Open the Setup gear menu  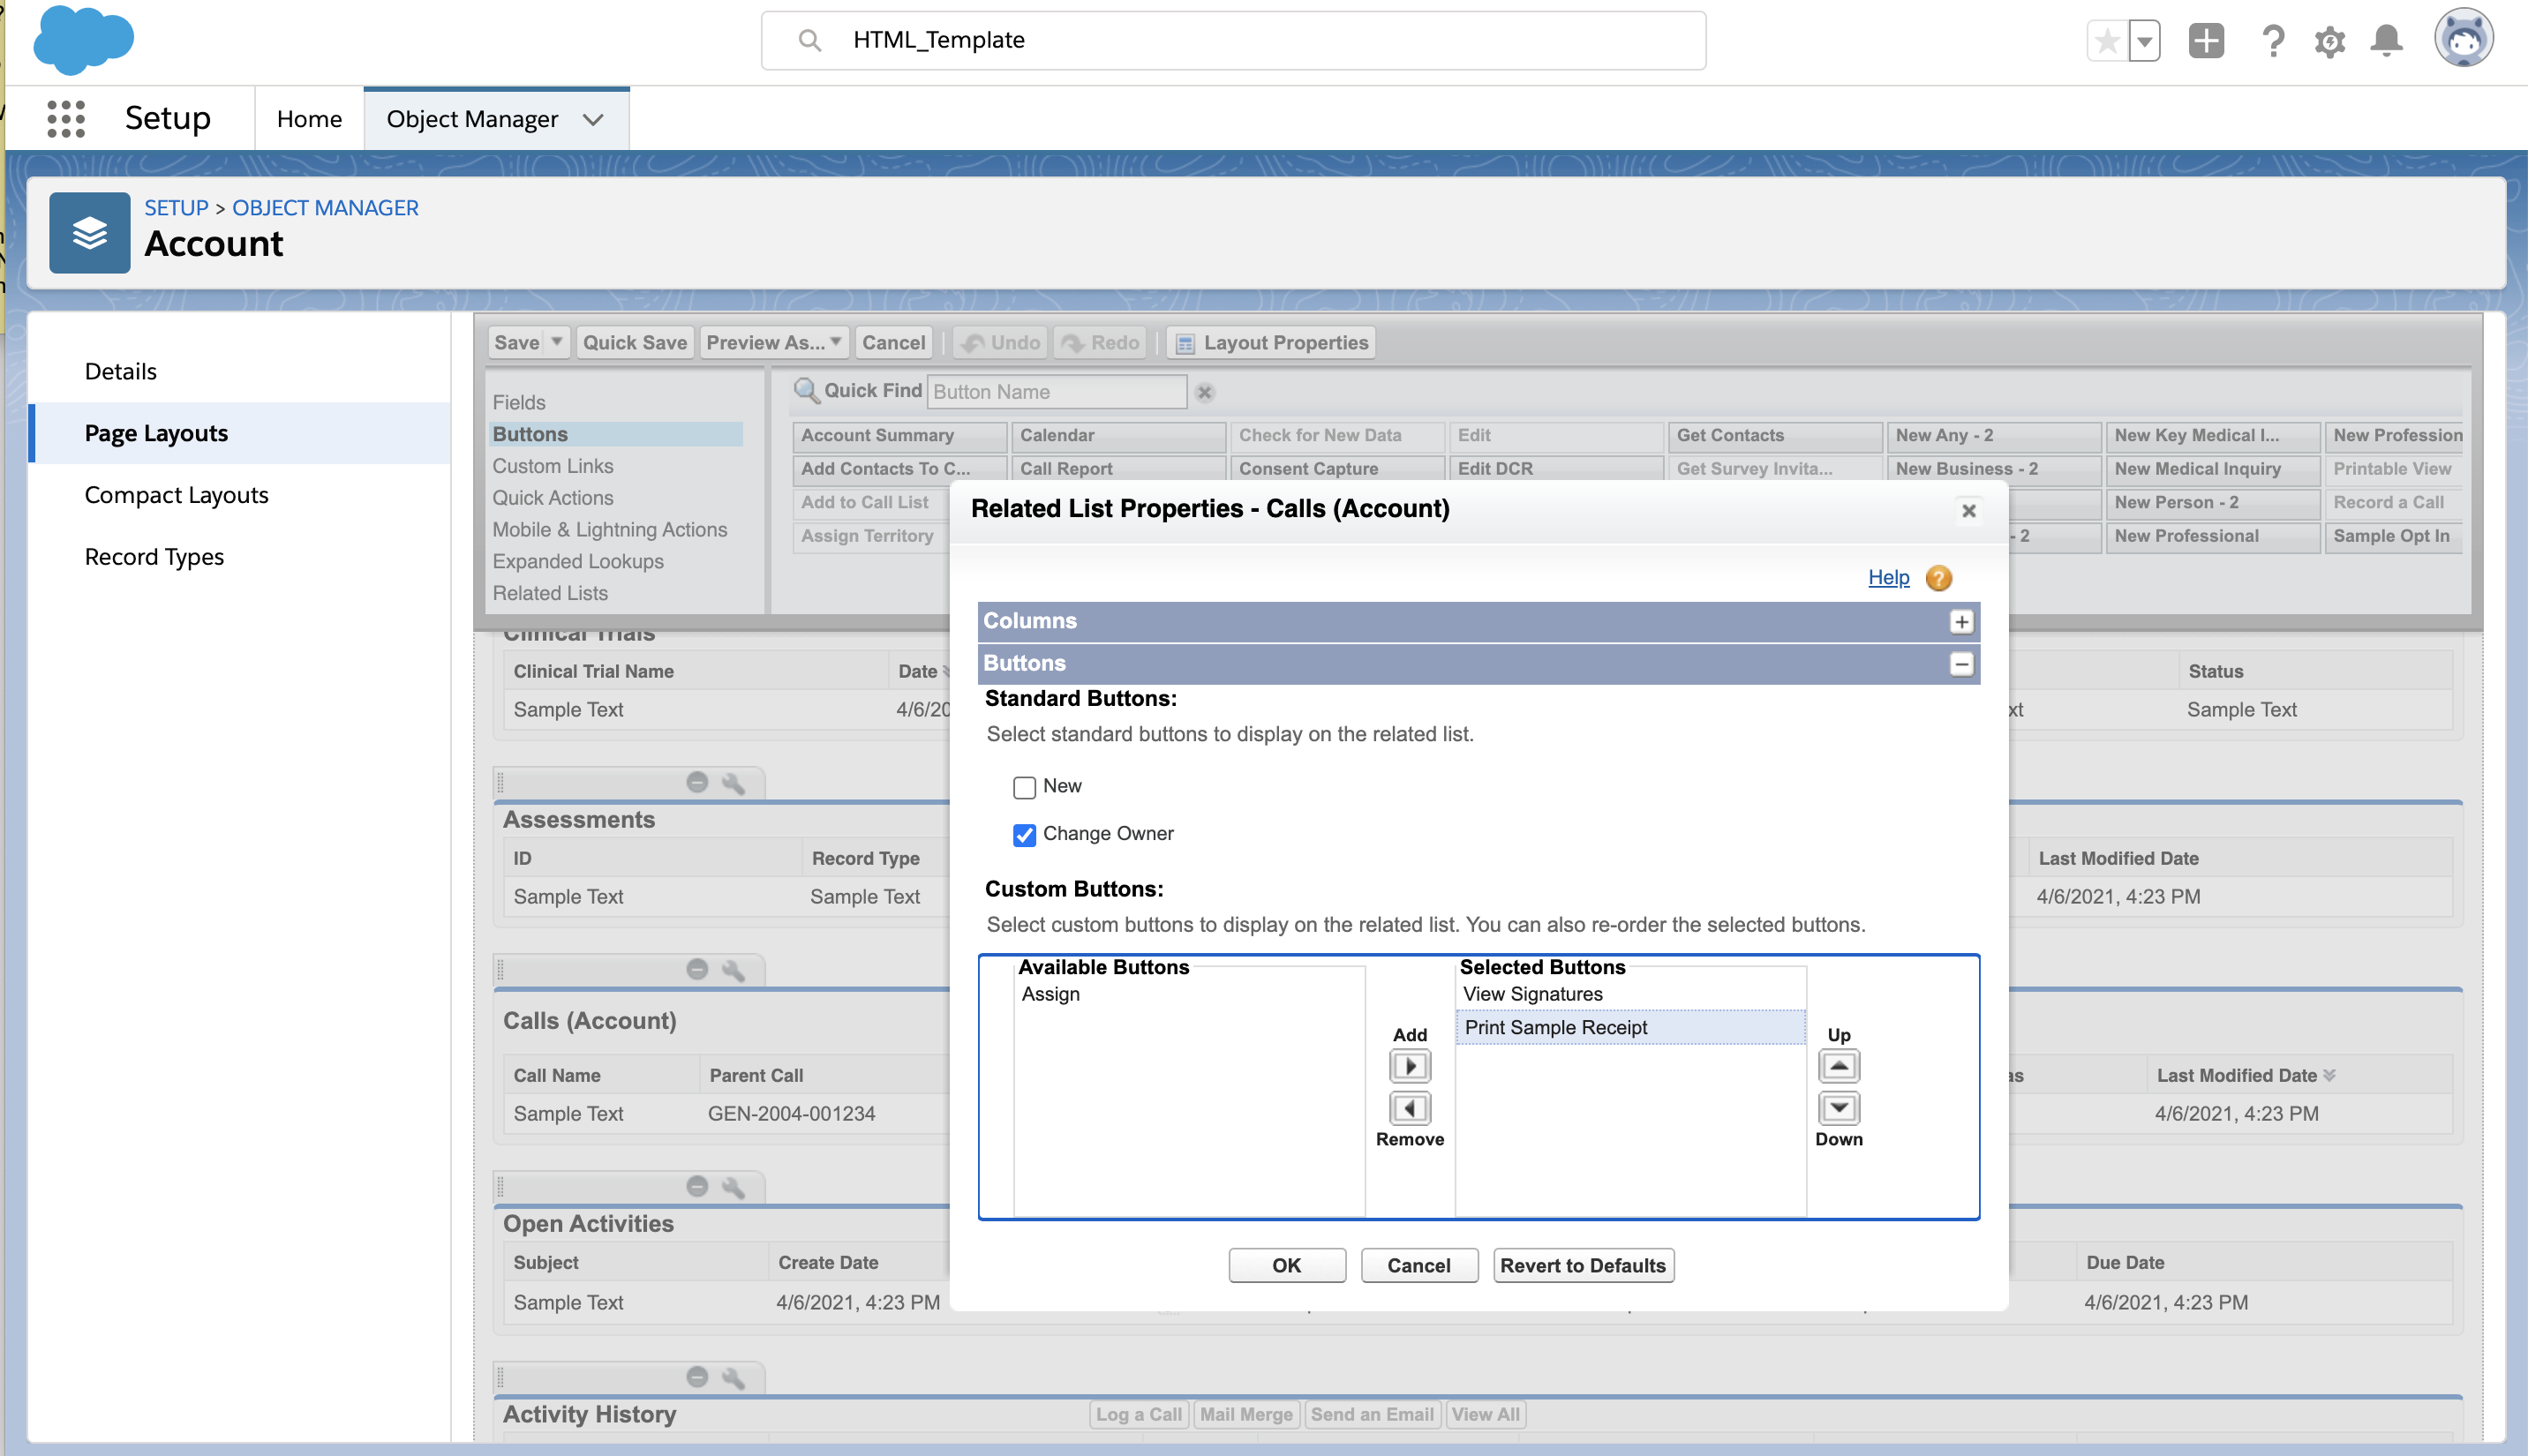point(2329,41)
